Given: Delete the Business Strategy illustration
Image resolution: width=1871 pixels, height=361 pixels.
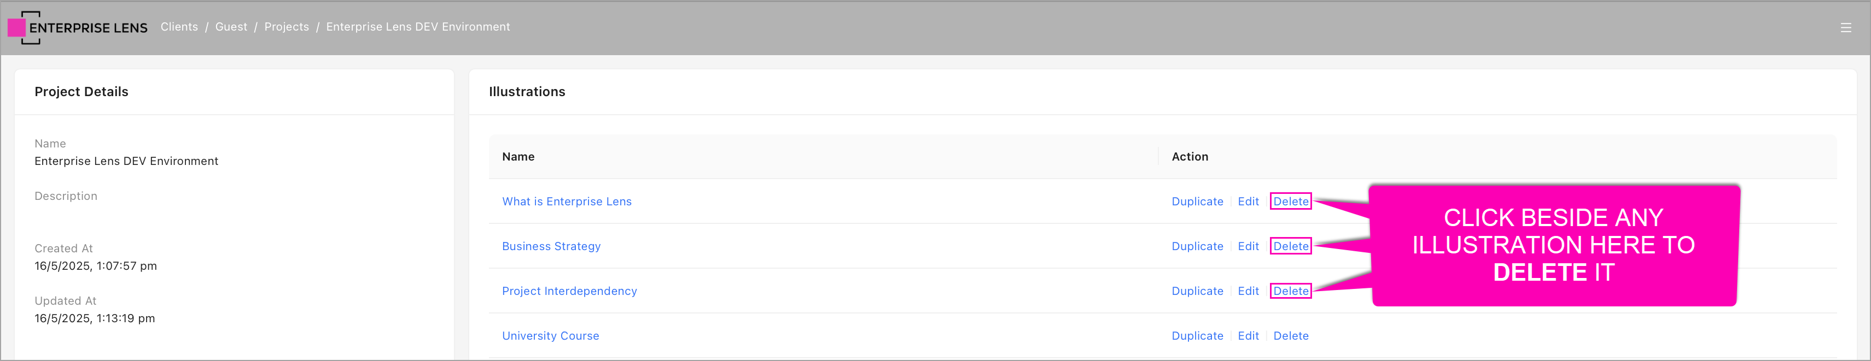Looking at the screenshot, I should pos(1291,246).
